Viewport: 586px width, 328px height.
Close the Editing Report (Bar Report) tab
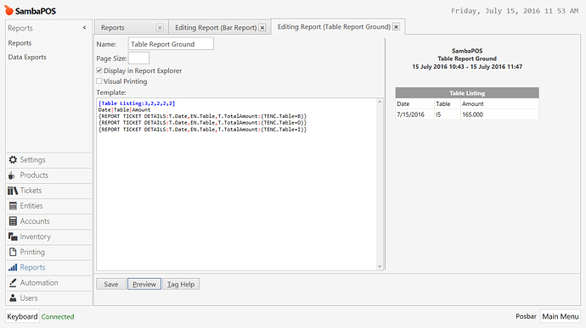pyautogui.click(x=262, y=28)
